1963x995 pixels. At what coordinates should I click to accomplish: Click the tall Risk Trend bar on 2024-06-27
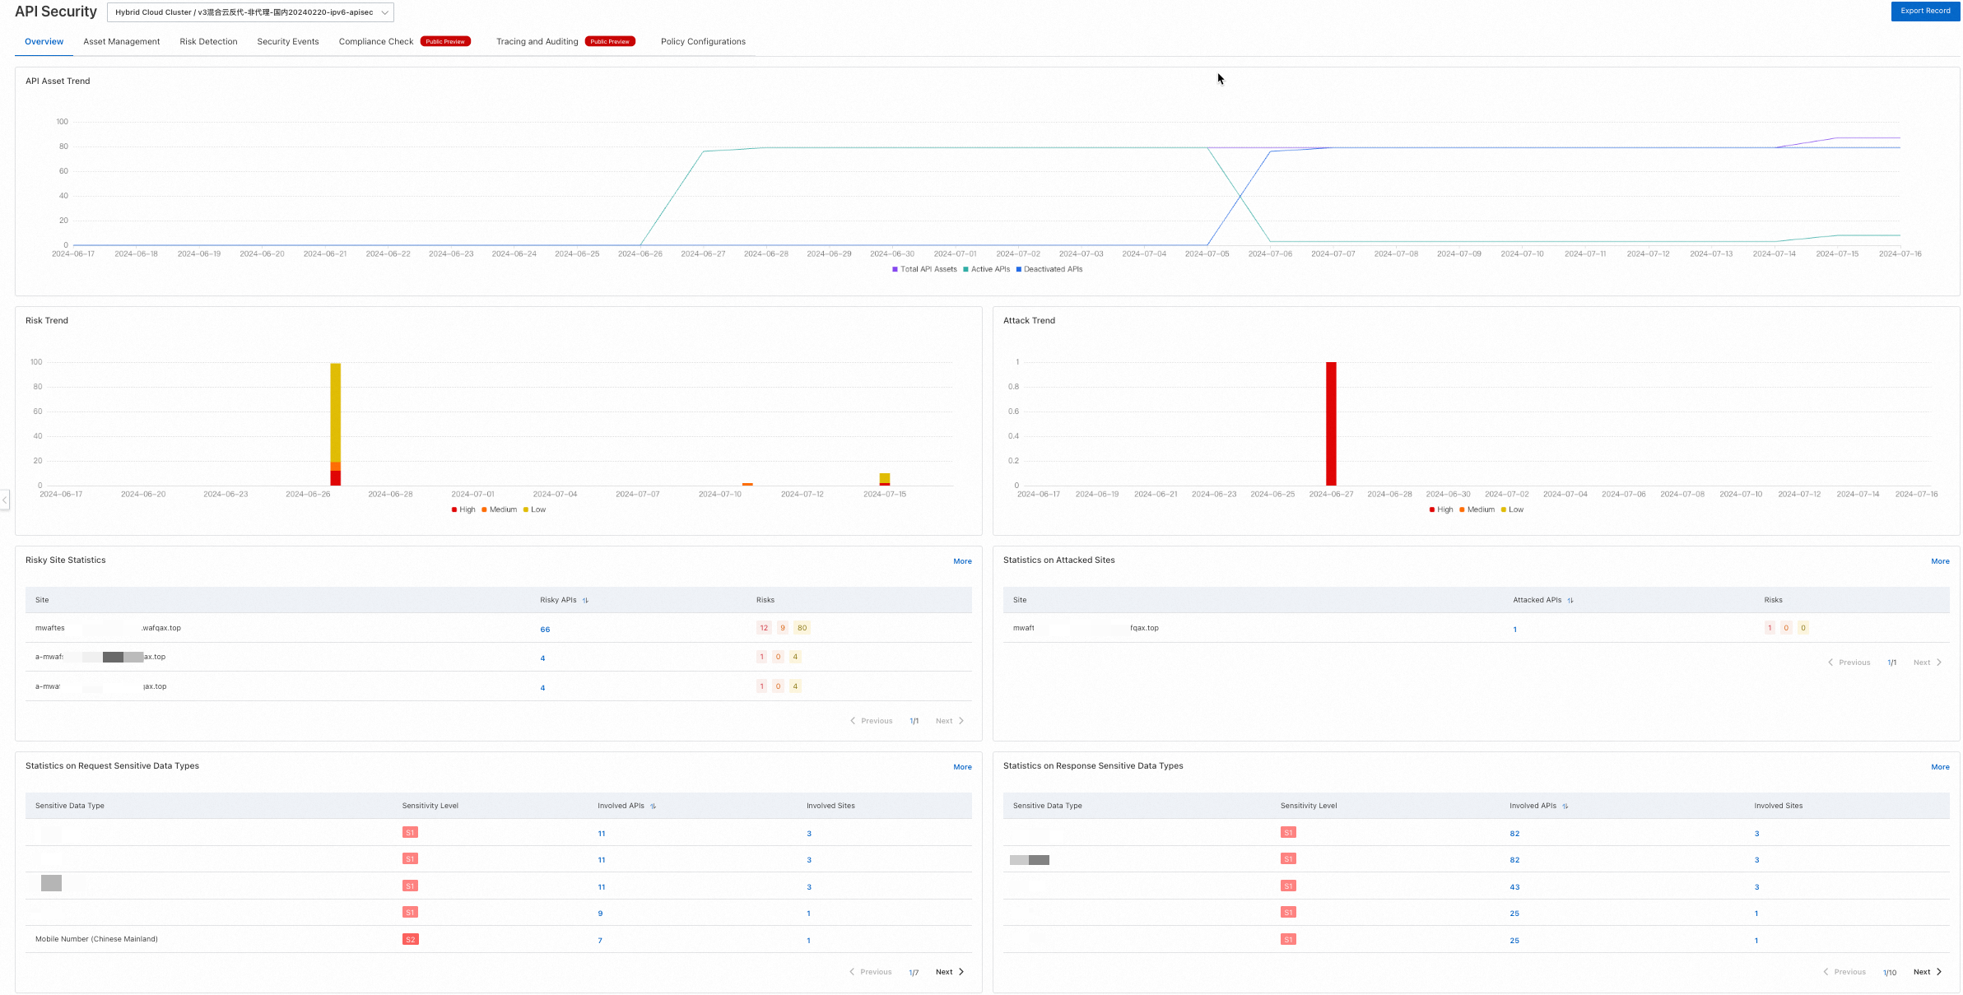pos(335,424)
